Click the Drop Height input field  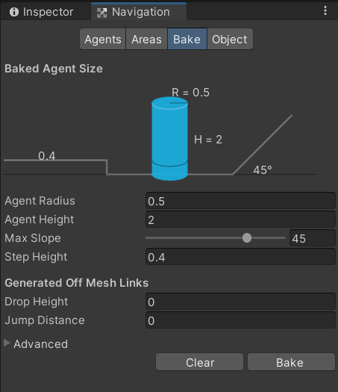tap(240, 302)
